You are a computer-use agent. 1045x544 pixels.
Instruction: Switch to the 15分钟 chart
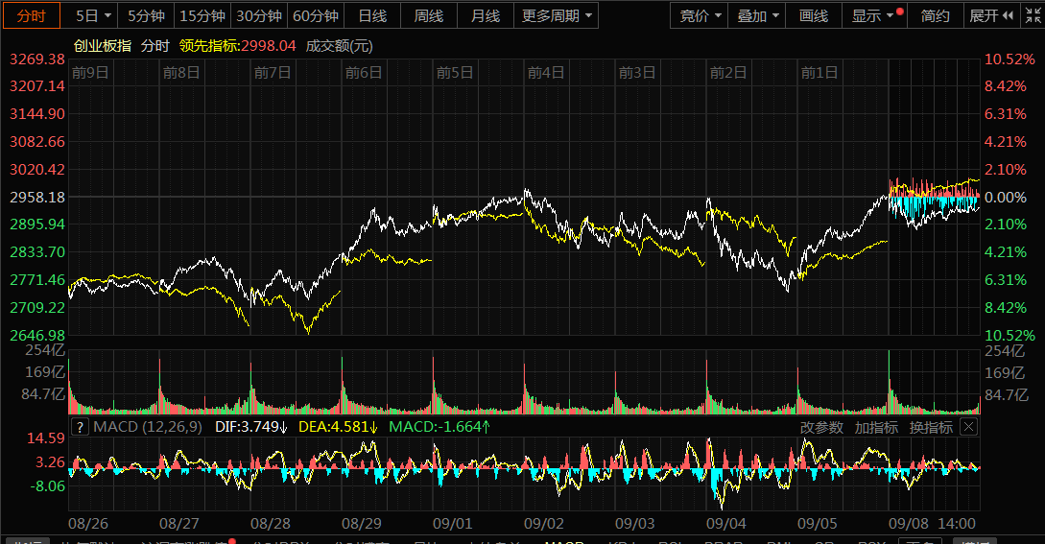coord(202,15)
